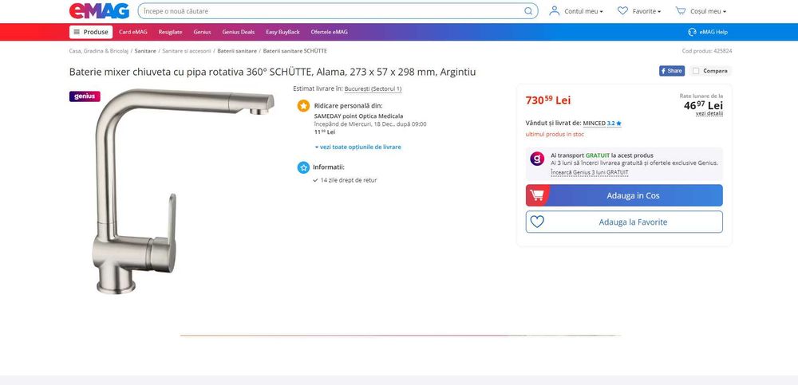
Task: Click the eMAG logo
Action: [x=99, y=10]
